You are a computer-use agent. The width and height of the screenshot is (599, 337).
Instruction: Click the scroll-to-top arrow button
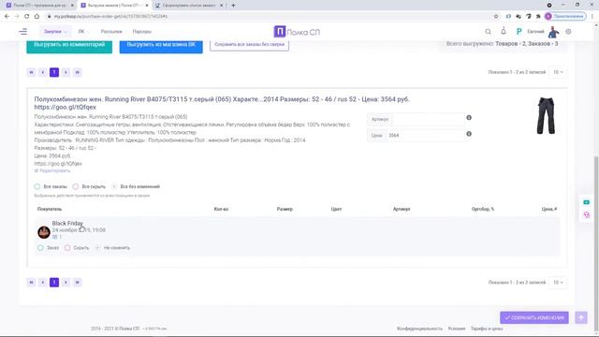(x=581, y=317)
